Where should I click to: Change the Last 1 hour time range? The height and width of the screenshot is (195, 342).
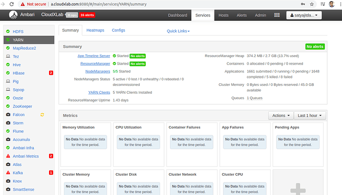310,116
